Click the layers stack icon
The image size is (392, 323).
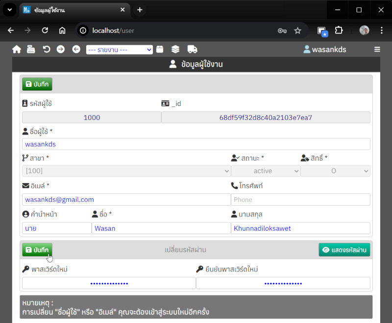175,49
